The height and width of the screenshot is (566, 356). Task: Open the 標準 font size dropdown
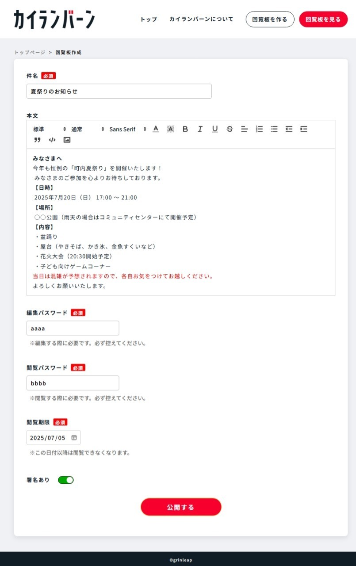pos(49,129)
